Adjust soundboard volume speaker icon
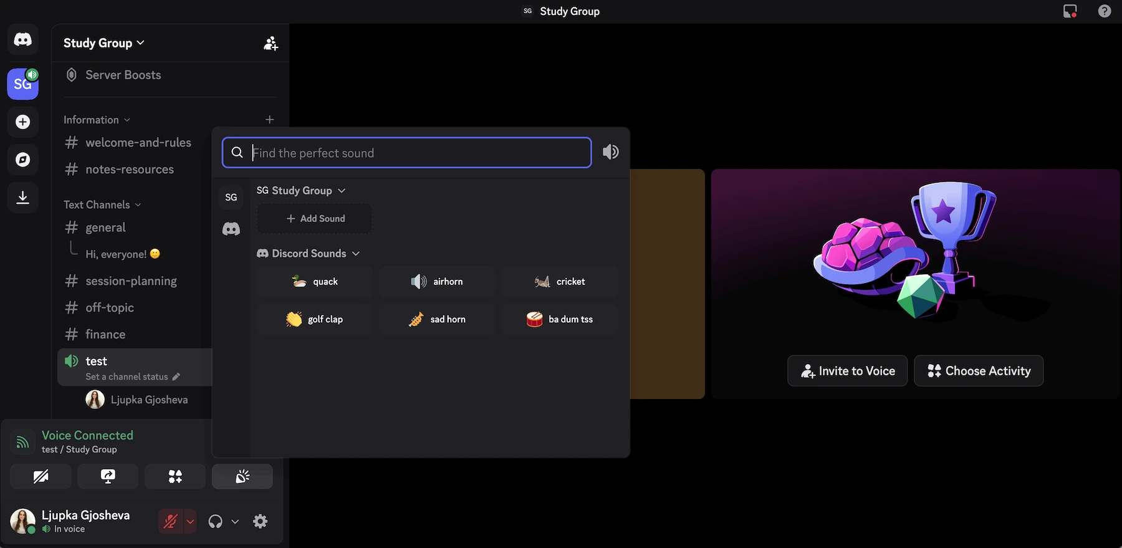1122x548 pixels. [611, 152]
